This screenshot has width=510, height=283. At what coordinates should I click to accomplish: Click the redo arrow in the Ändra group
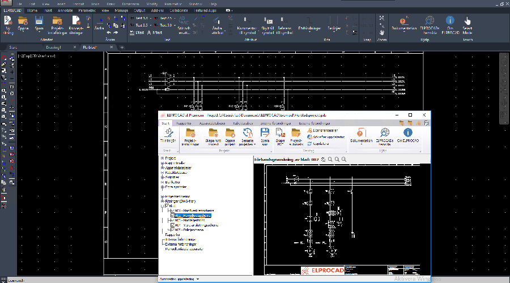coord(116,33)
